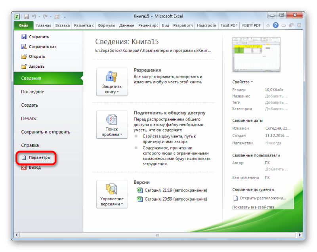The height and width of the screenshot is (252, 317).
Task: Click the Защитить книгу button
Action: (112, 82)
